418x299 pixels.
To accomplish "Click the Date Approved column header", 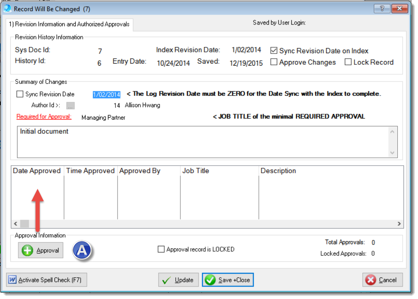I will 37,171.
